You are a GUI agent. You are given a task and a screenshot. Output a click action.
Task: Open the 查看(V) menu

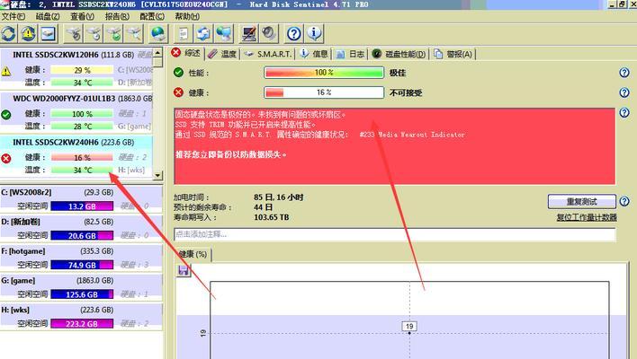[83, 16]
